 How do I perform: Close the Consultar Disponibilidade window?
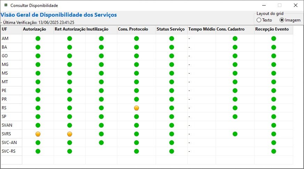click(x=296, y=5)
